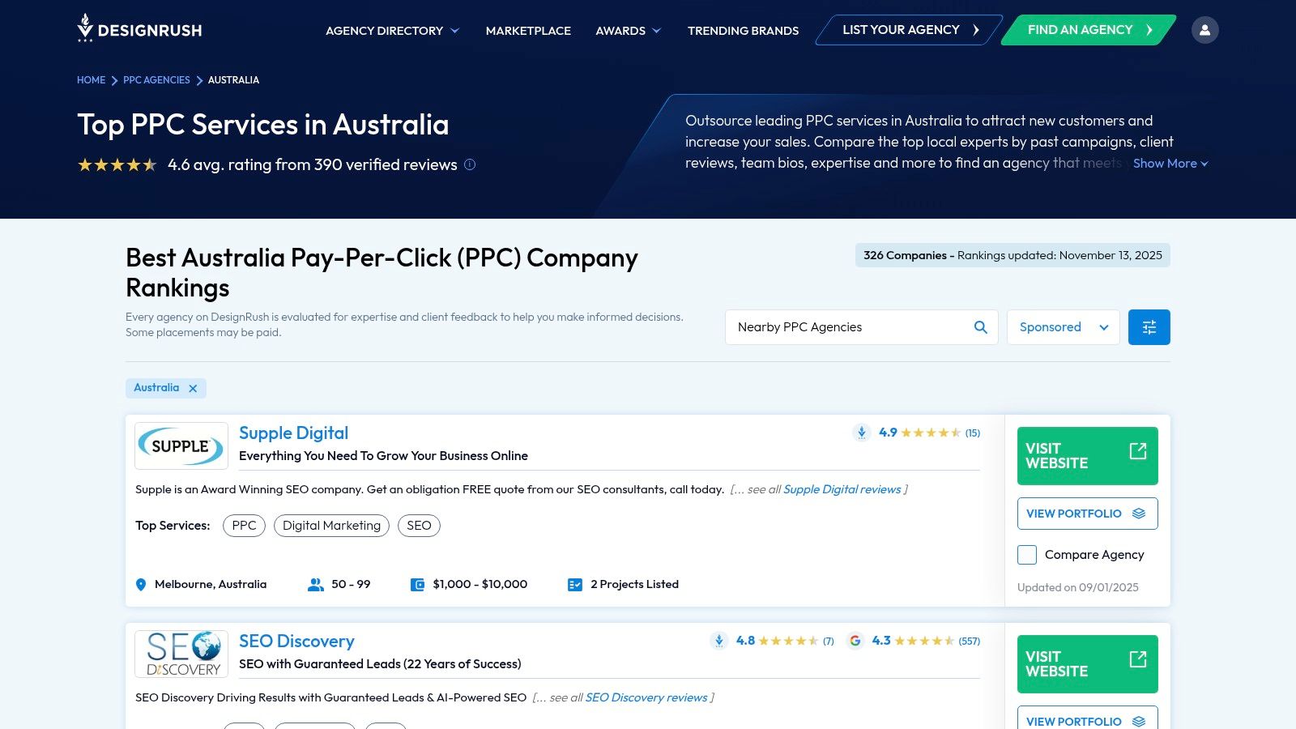Image resolution: width=1296 pixels, height=729 pixels.
Task: Click the projects listed checklist icon
Action: point(575,585)
